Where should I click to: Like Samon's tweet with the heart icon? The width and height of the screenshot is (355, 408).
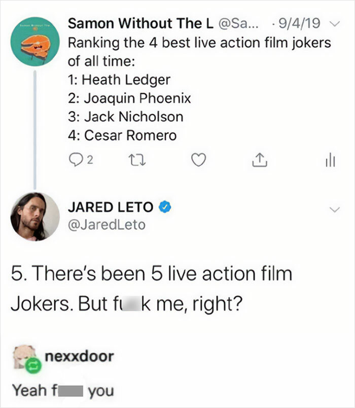[199, 159]
